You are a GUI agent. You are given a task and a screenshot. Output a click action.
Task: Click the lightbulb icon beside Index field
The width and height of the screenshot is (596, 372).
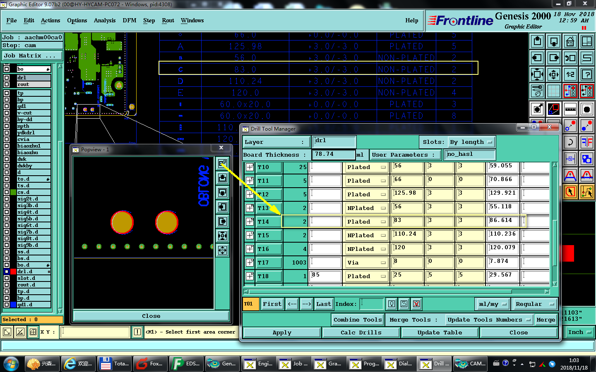tap(392, 304)
